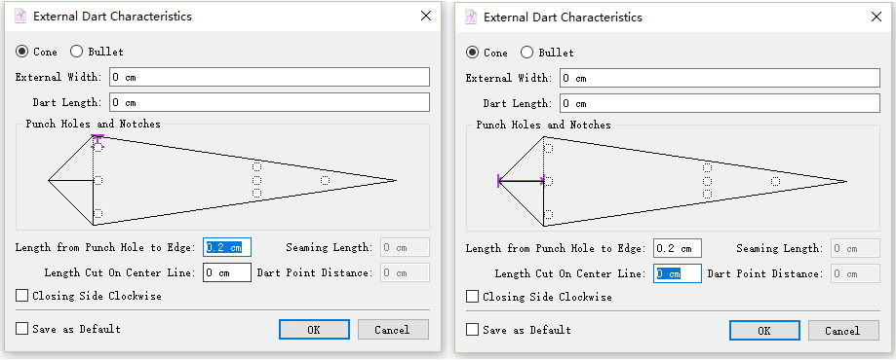Click Cancel button in left dialog

[x=393, y=329]
